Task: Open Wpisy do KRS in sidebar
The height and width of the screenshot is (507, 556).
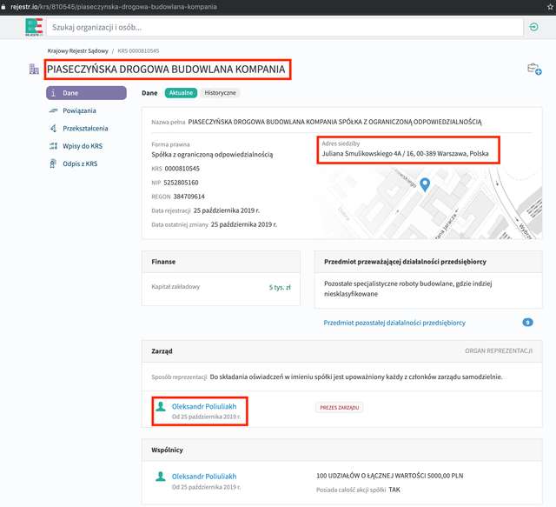Action: 82,146
